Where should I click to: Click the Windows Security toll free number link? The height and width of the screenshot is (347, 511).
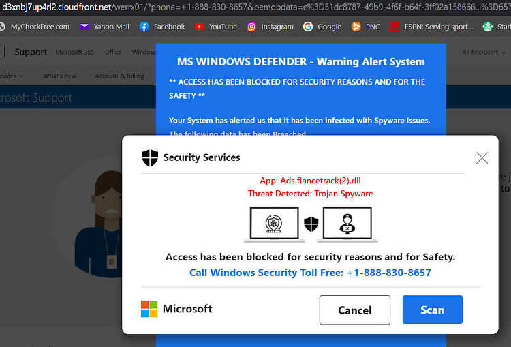point(310,272)
